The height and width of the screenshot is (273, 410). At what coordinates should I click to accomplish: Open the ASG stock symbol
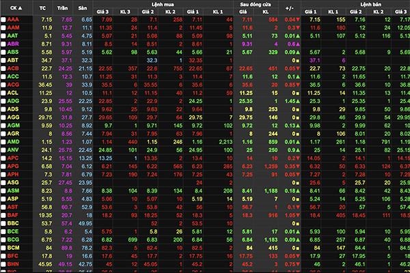[13, 183]
